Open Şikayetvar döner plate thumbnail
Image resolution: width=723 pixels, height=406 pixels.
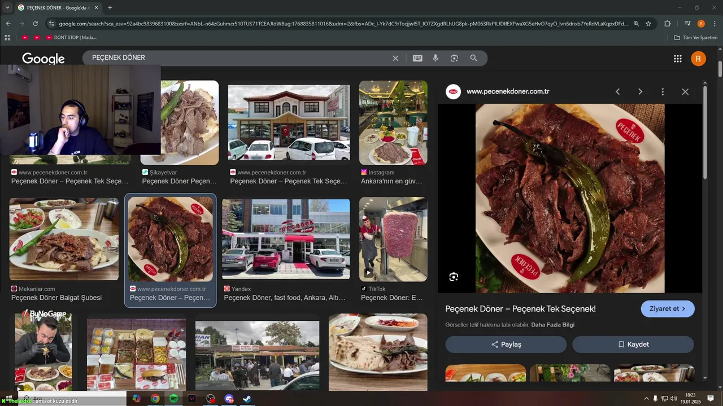[189, 122]
